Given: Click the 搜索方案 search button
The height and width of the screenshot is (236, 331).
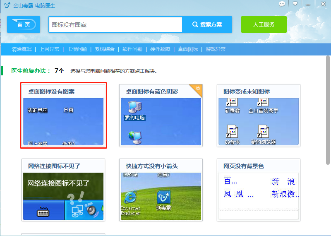Looking at the screenshot, I should point(207,24).
